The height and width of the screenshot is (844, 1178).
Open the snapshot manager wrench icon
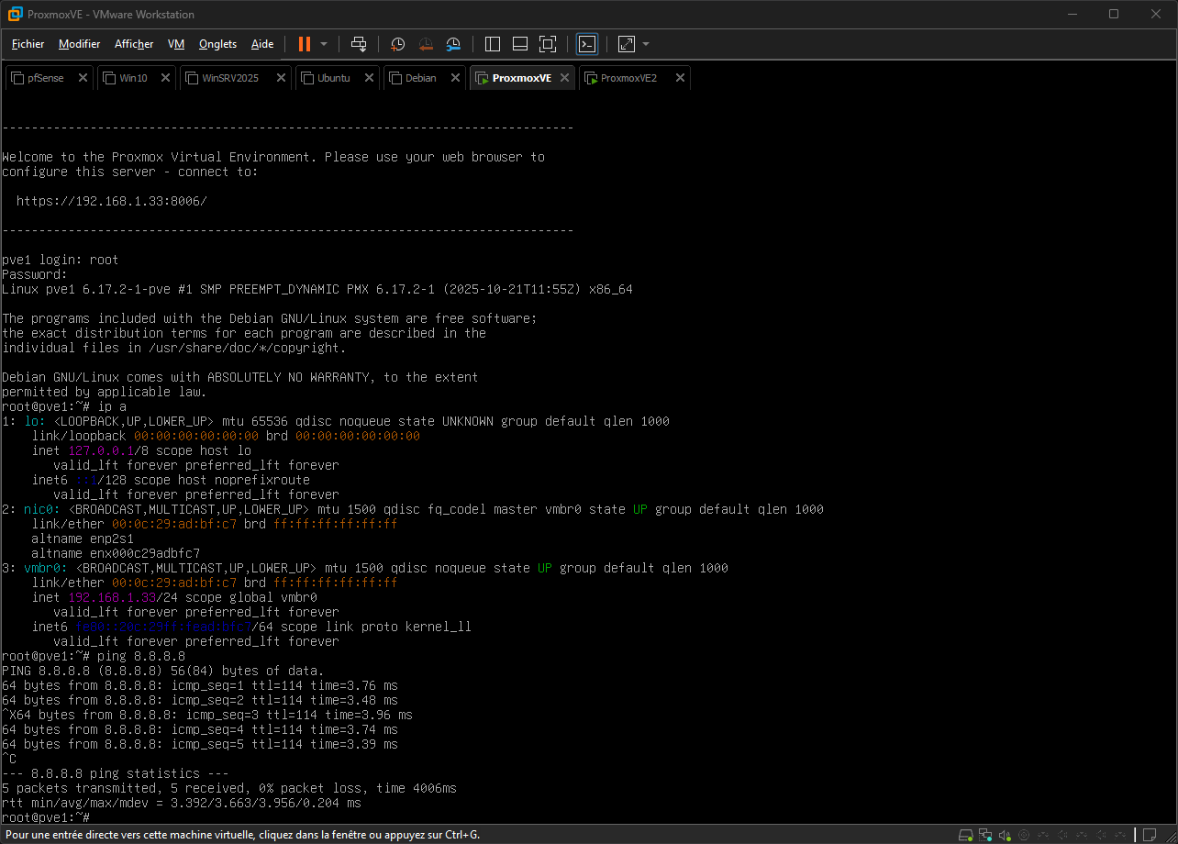[x=454, y=44]
